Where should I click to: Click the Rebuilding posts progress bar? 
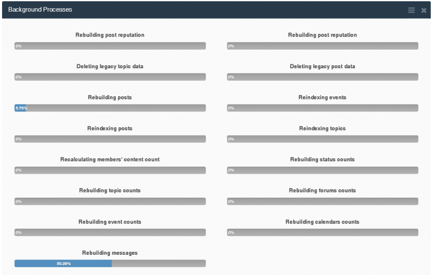coord(110,108)
